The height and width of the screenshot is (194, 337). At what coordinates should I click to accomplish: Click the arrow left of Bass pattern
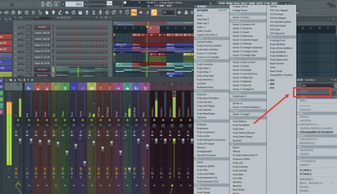click(63, 4)
